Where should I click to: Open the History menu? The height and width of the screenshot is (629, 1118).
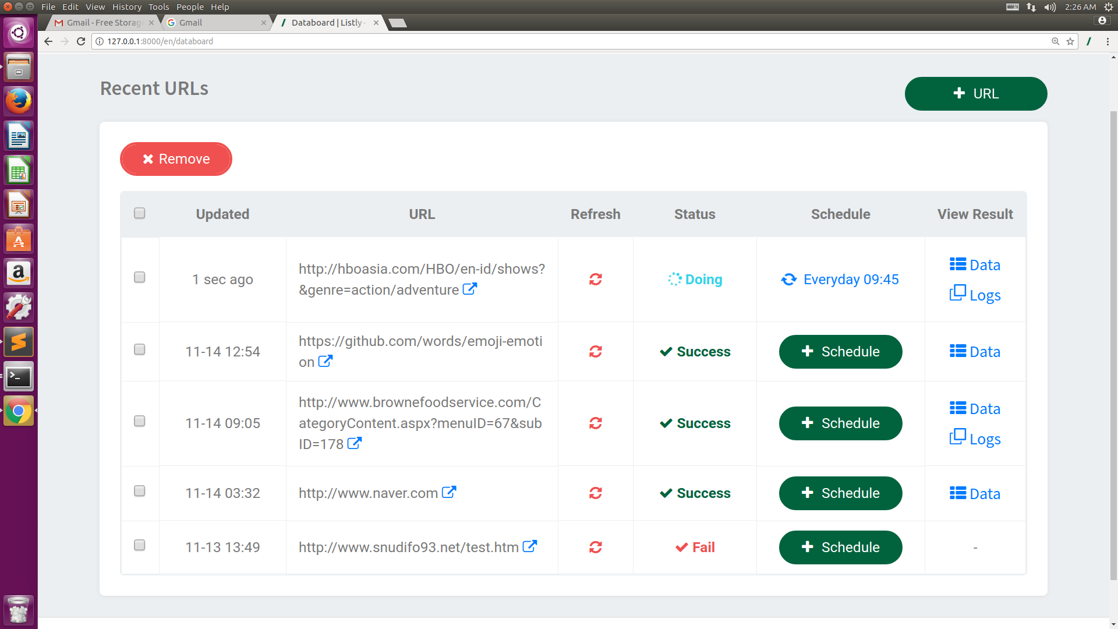pos(126,7)
